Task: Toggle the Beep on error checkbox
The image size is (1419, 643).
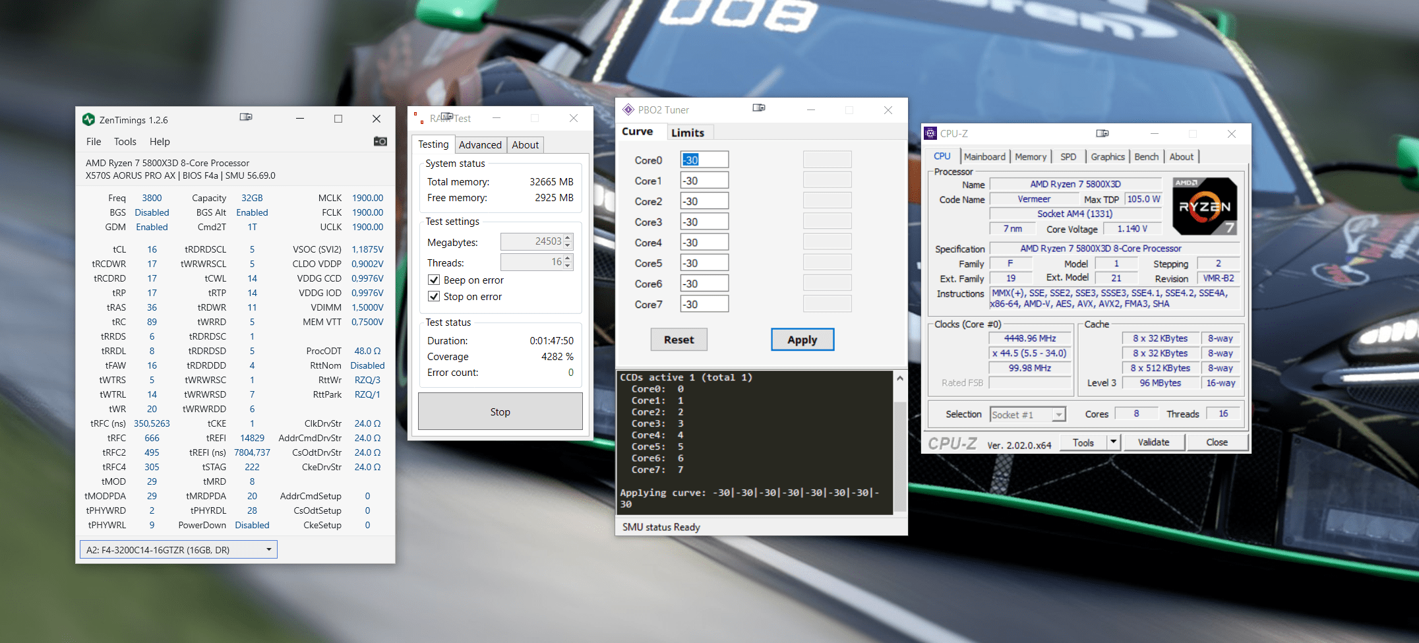Action: 434,280
